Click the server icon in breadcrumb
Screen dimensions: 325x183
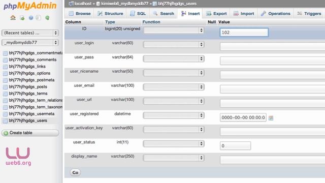[71, 4]
